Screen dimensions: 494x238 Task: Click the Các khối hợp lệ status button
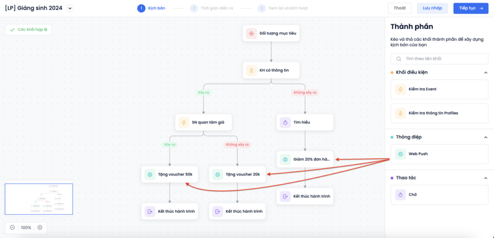28,29
